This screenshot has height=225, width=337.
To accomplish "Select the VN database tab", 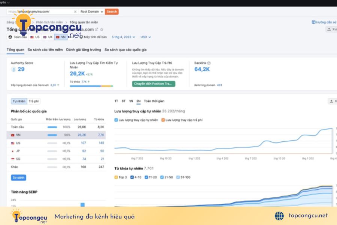I will pos(61,37).
